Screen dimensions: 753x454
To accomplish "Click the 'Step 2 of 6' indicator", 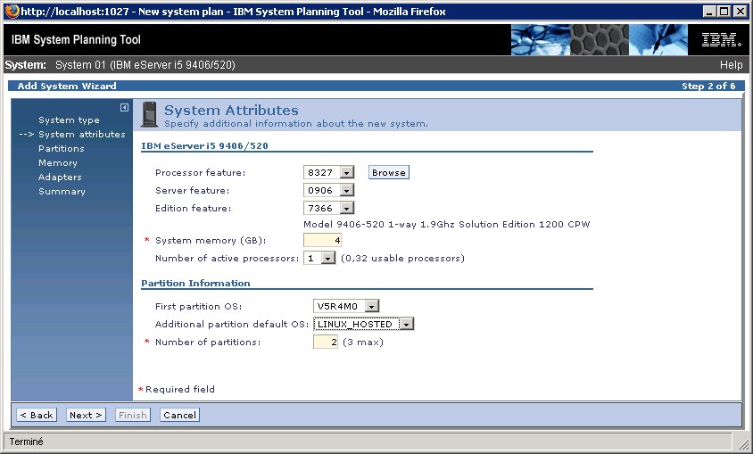I will click(x=708, y=86).
